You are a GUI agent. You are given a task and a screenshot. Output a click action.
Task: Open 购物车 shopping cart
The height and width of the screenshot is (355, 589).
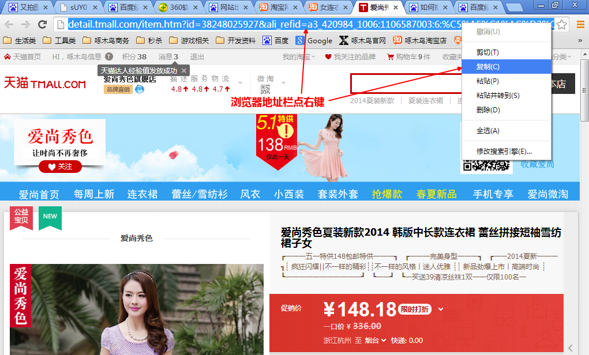408,56
